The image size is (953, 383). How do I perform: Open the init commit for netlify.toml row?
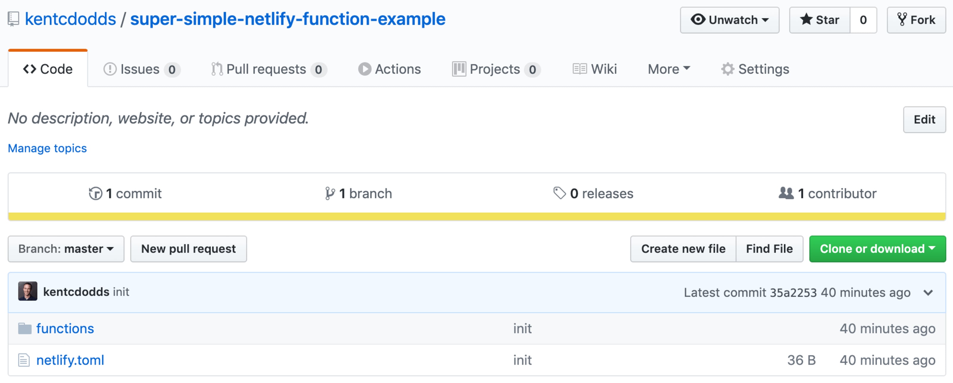[x=522, y=360]
